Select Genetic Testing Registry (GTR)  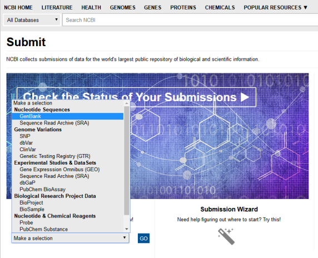point(68,156)
